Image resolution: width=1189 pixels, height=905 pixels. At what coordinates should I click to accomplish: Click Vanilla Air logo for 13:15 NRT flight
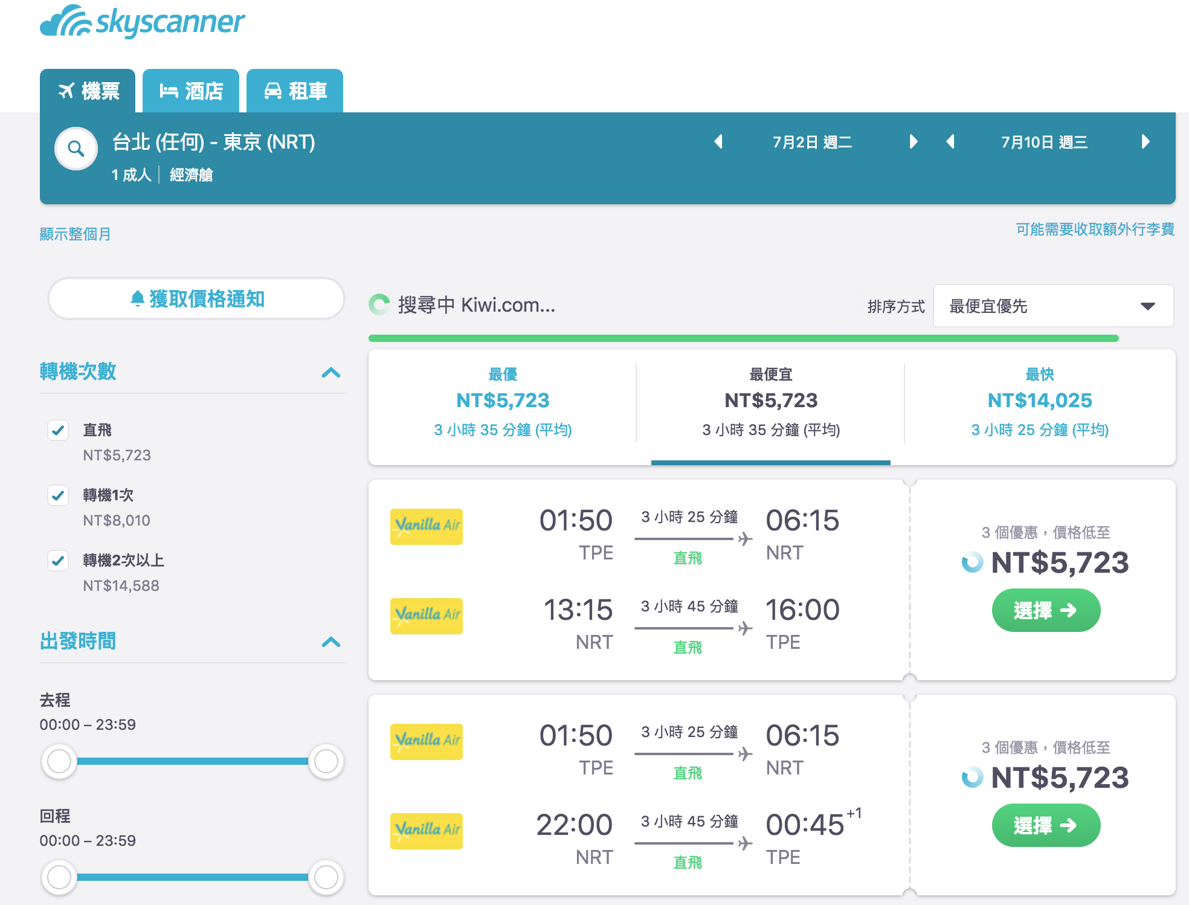(427, 616)
